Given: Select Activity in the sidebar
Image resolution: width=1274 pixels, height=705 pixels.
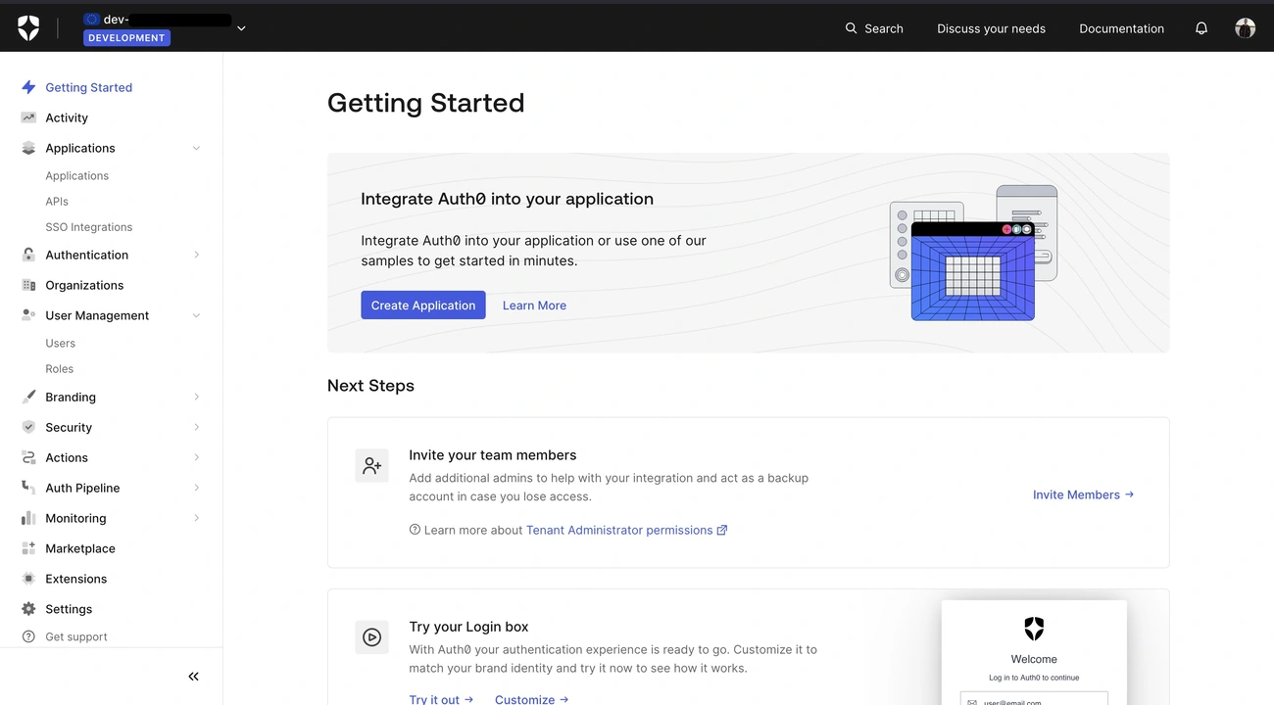Looking at the screenshot, I should click(x=67, y=117).
